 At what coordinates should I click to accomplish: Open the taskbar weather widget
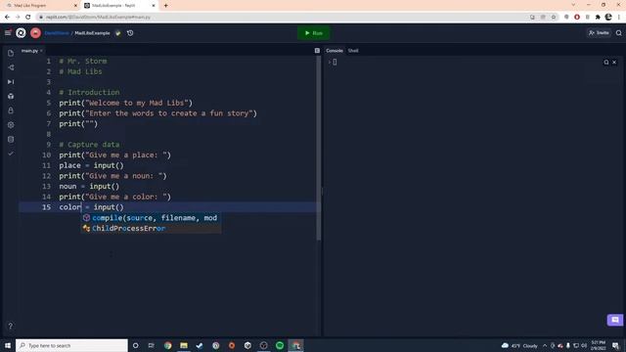click(x=519, y=345)
